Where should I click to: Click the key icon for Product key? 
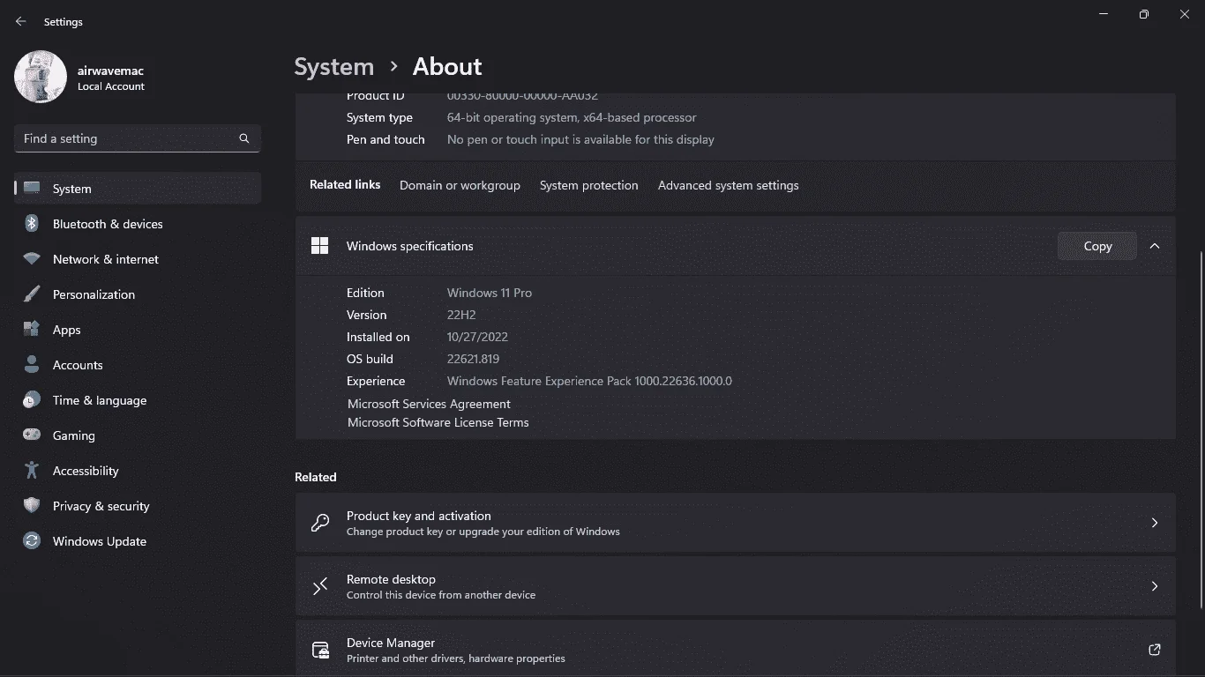320,523
